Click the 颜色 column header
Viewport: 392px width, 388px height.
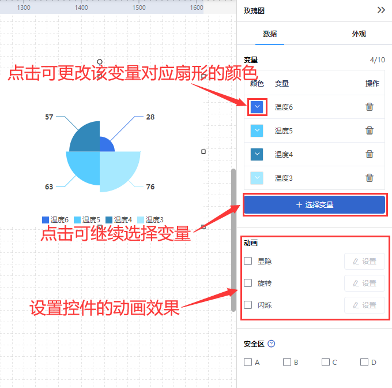point(257,83)
